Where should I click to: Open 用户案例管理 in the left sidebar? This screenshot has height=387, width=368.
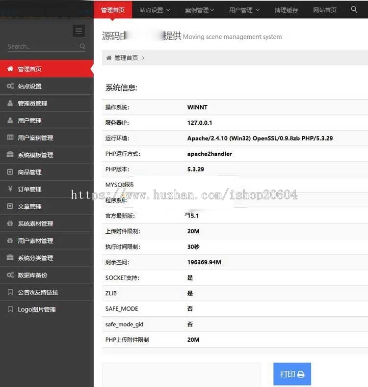(x=47, y=138)
